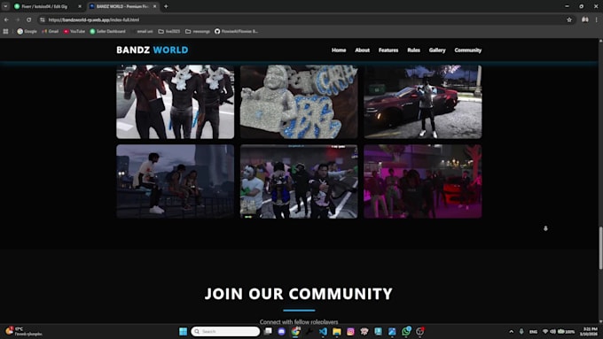Go to Gallery in site navigation
The image size is (603, 339).
coord(437,50)
